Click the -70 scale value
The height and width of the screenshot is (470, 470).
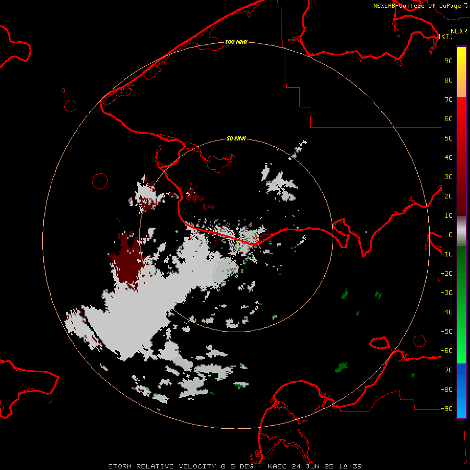[446, 370]
